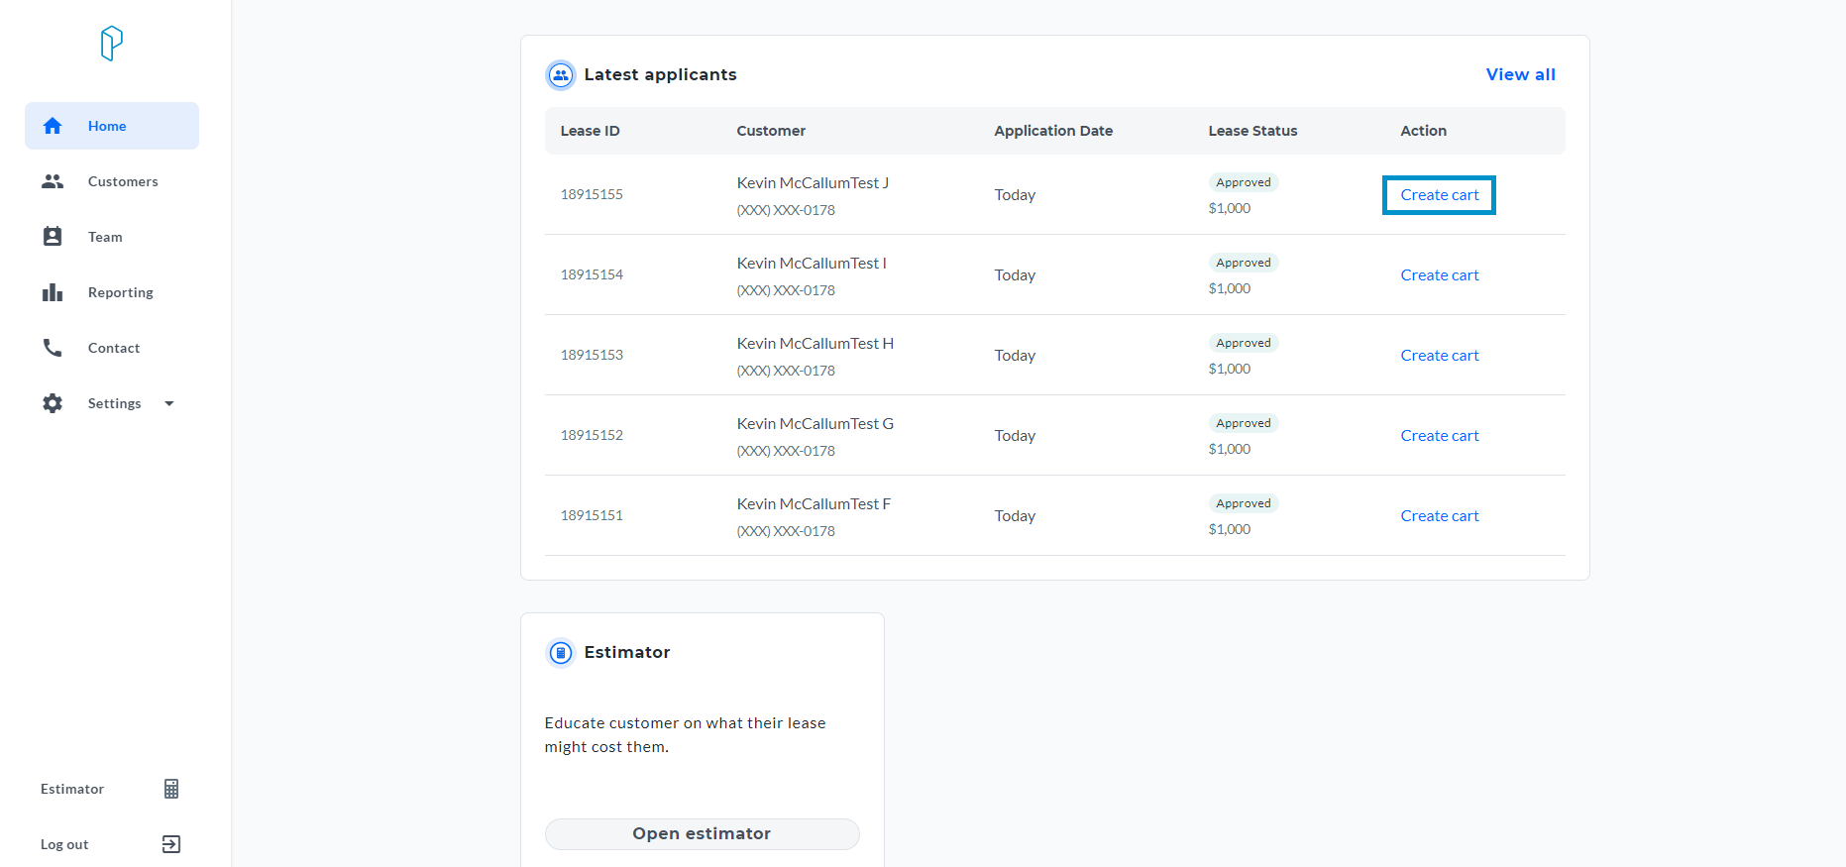Open the Home menu item
The image size is (1846, 867).
(x=112, y=126)
